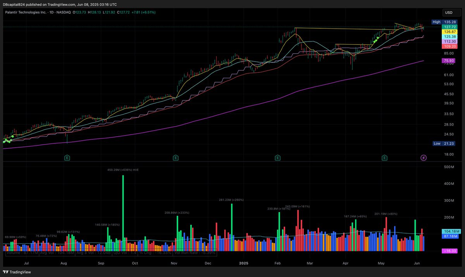
Task: Click the 140.58M (+185%) volume label
Action: point(107,225)
